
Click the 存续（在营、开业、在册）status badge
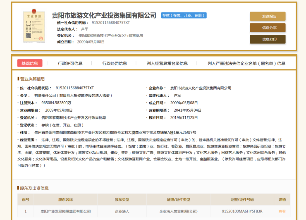pos(184,15)
